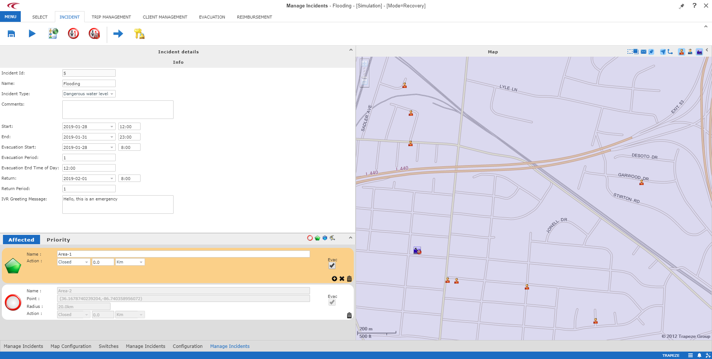Click the Save incident icon
Screen dimensions: 712x359
[11, 34]
